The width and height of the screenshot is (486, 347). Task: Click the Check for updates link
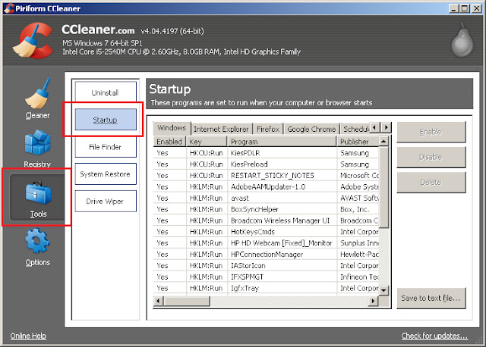coord(434,336)
